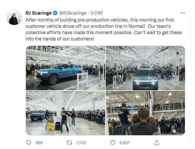Screen dimensions: 195x149
Task: Click the 5小时 timestamp
Action: (97, 13)
